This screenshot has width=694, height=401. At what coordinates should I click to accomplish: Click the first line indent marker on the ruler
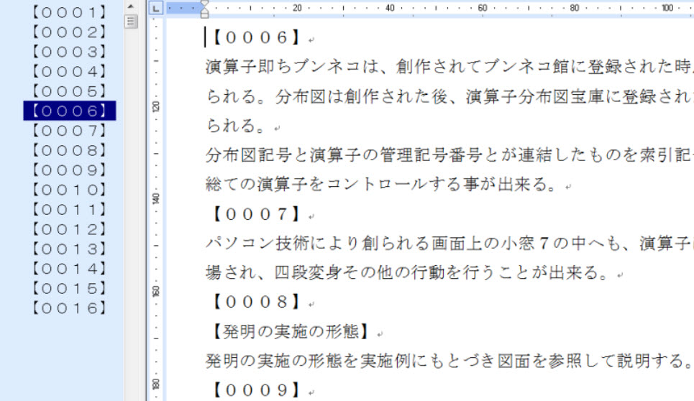(205, 4)
